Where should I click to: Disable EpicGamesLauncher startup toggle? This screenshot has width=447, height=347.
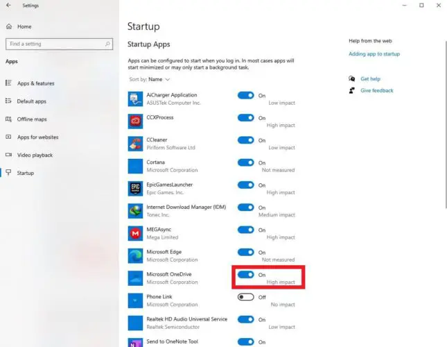pyautogui.click(x=246, y=185)
